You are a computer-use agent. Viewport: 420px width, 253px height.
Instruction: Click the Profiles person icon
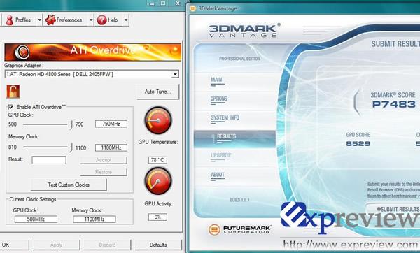[10, 20]
